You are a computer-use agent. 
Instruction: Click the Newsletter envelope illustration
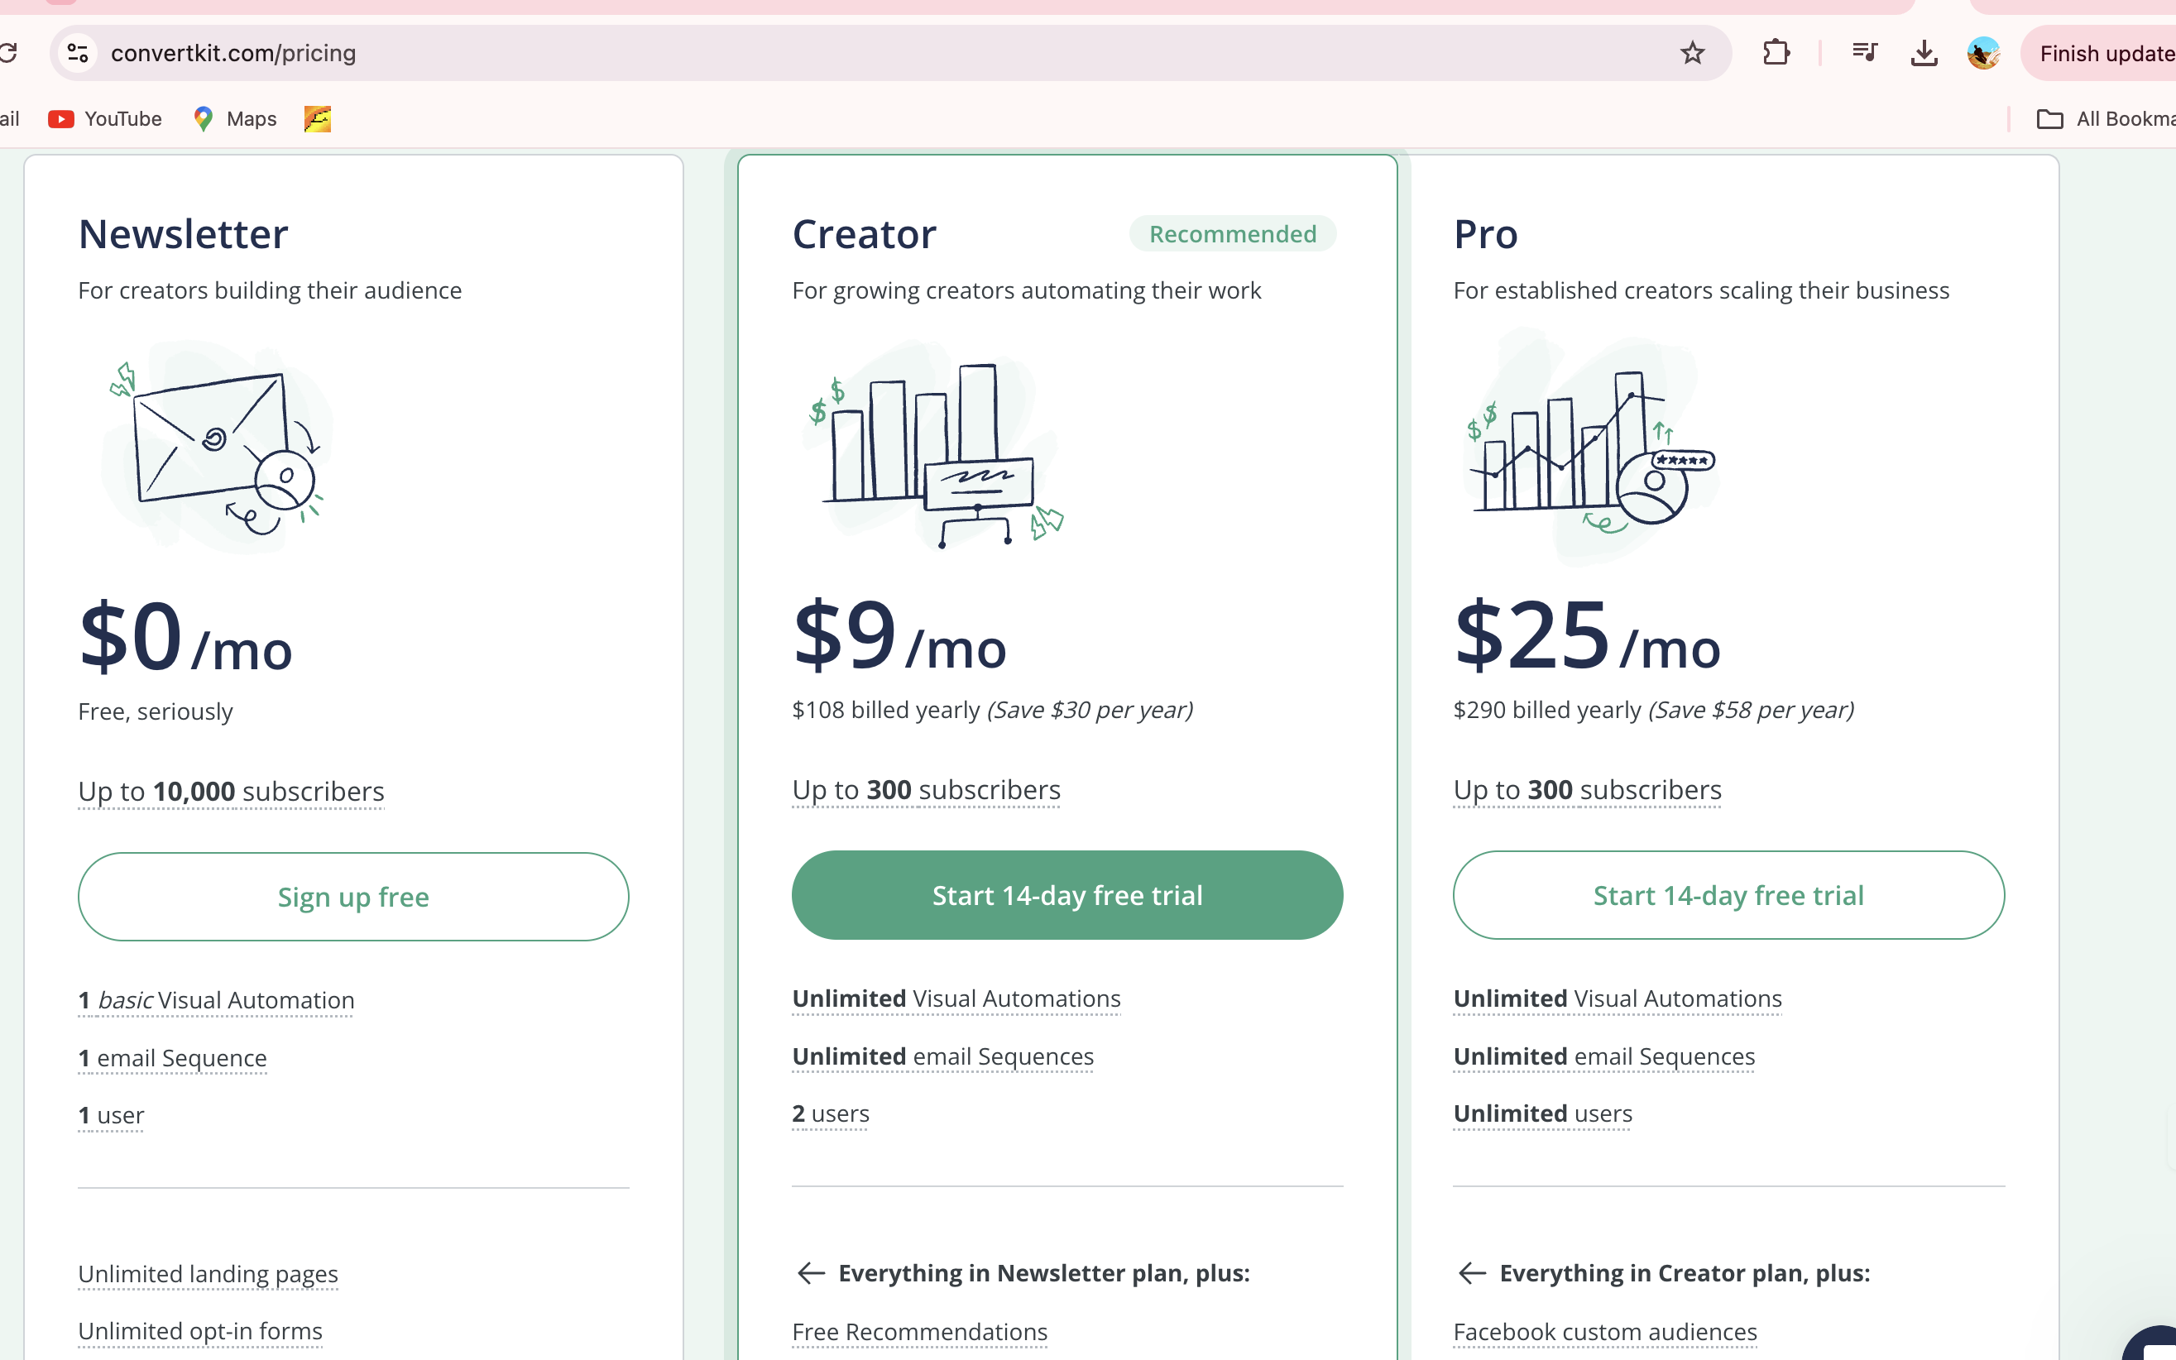pos(218,447)
